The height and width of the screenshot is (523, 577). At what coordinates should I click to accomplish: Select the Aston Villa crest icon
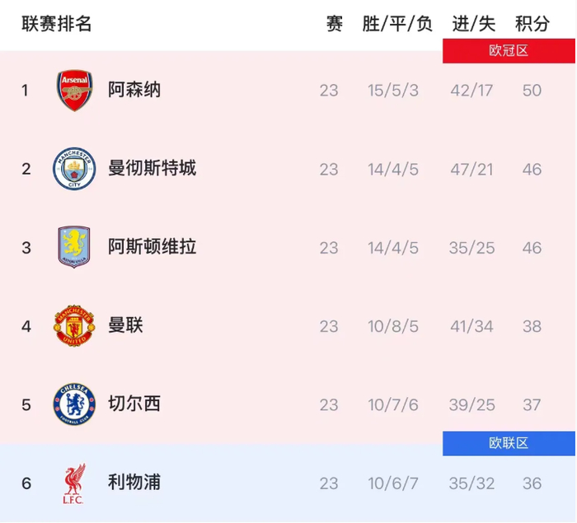pyautogui.click(x=75, y=247)
